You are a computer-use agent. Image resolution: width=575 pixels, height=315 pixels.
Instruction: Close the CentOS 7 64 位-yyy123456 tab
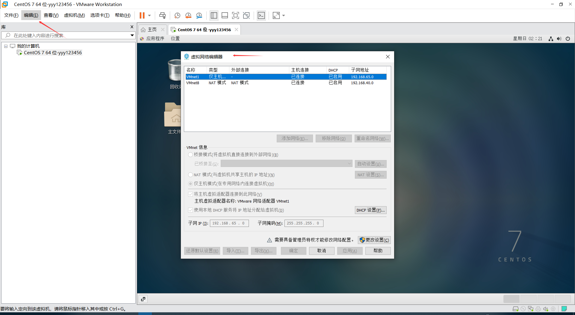(236, 29)
